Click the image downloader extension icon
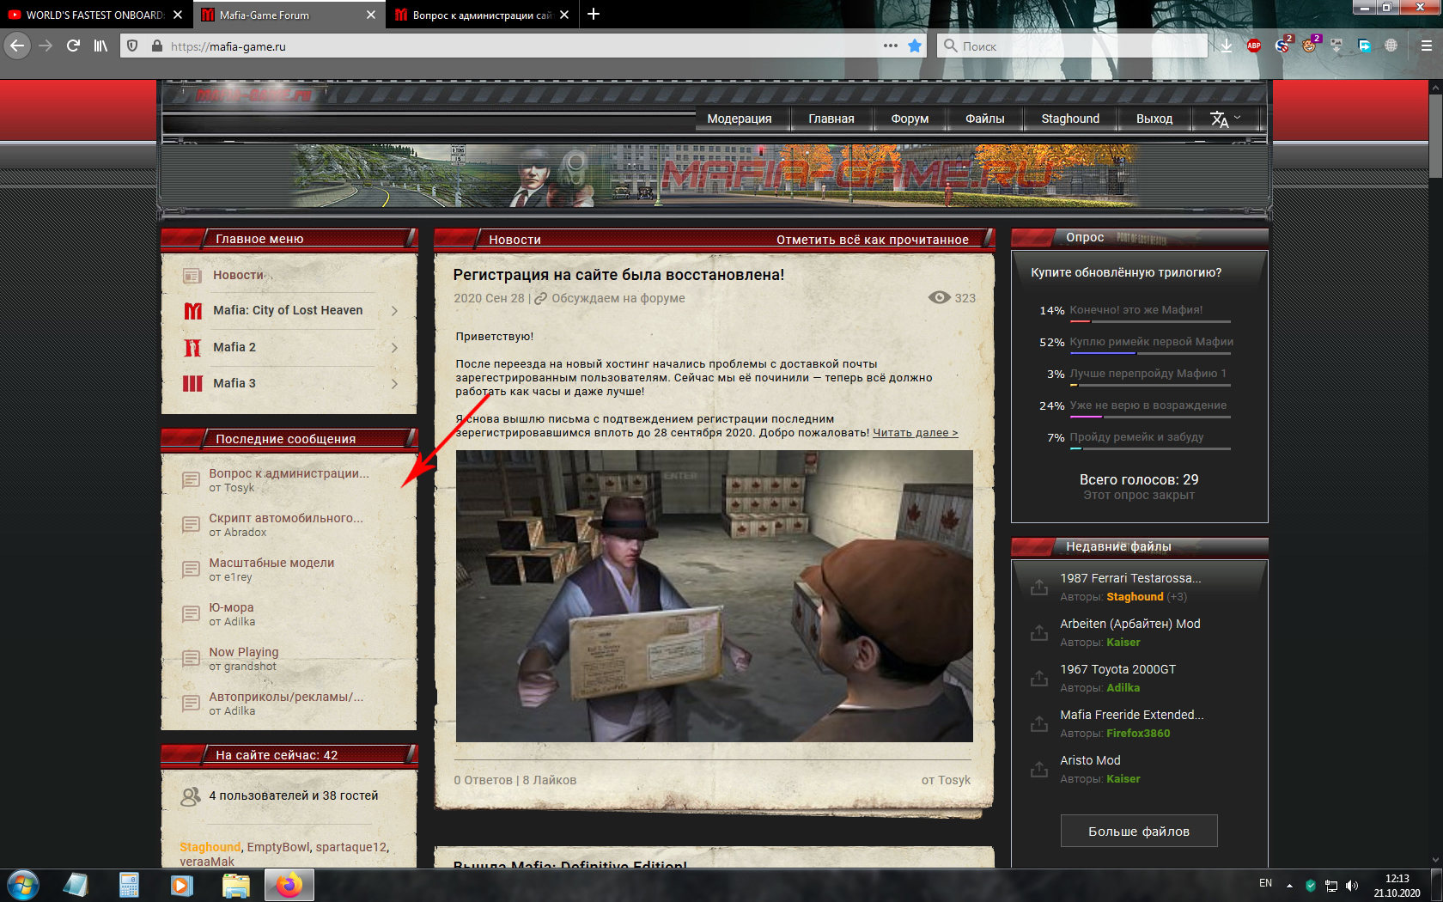This screenshot has width=1443, height=902. coord(1336,46)
